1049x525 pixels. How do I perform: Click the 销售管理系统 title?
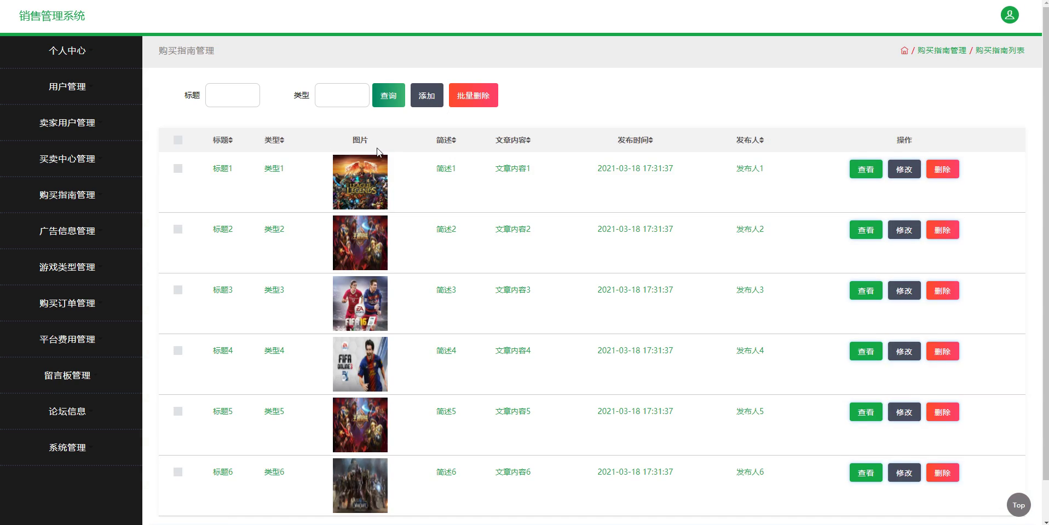click(x=52, y=16)
